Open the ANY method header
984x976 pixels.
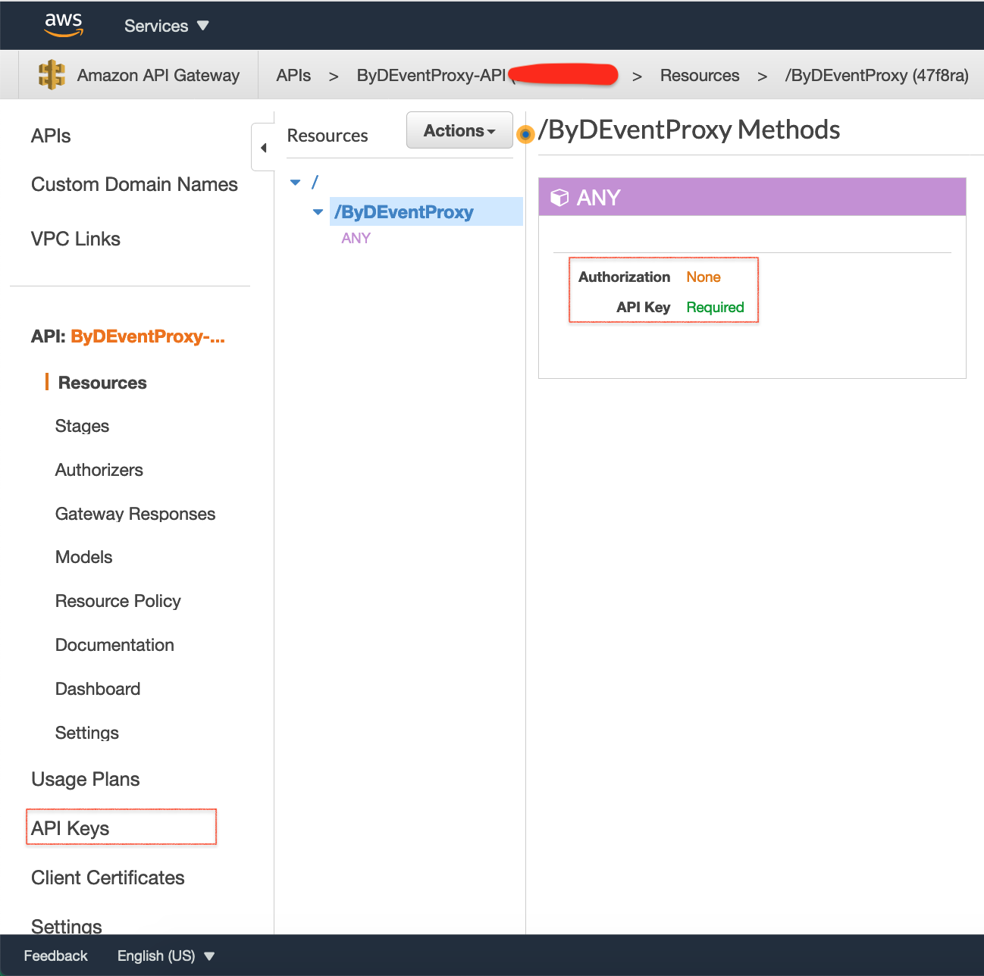tap(752, 197)
